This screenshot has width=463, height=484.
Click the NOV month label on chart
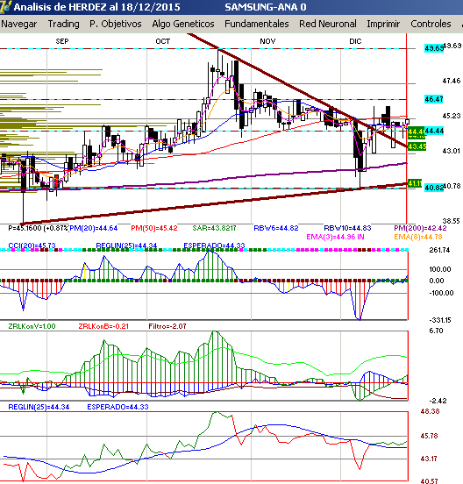click(x=267, y=41)
